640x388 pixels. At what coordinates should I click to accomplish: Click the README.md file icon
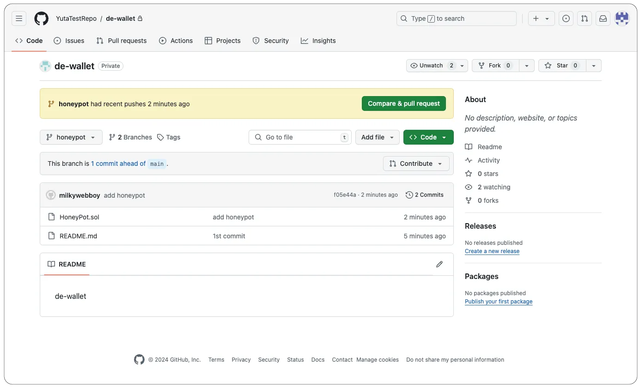[52, 236]
